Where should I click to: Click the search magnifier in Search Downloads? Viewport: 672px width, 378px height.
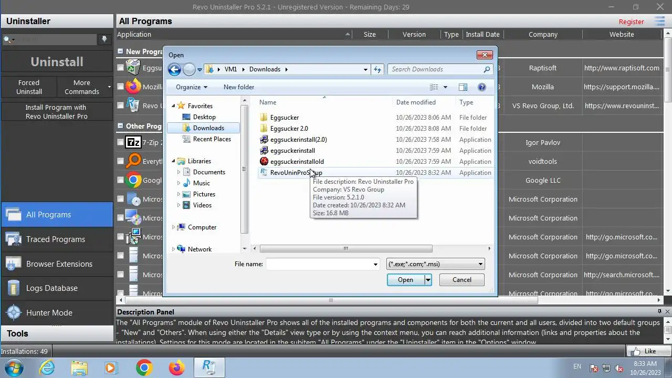click(x=487, y=69)
